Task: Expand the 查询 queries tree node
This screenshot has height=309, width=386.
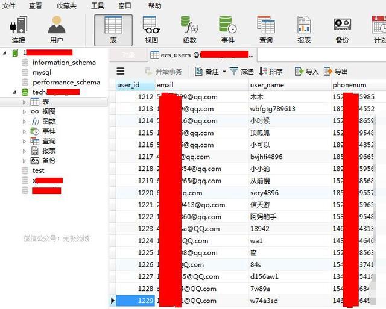Action: tap(24, 141)
